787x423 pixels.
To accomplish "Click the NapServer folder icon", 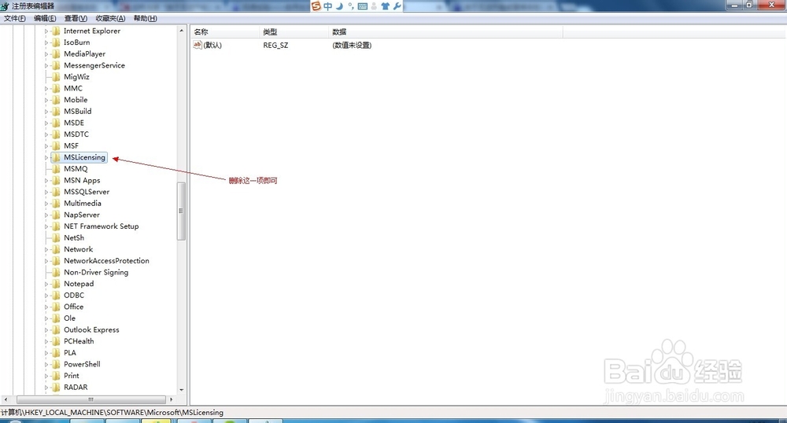I will point(56,215).
